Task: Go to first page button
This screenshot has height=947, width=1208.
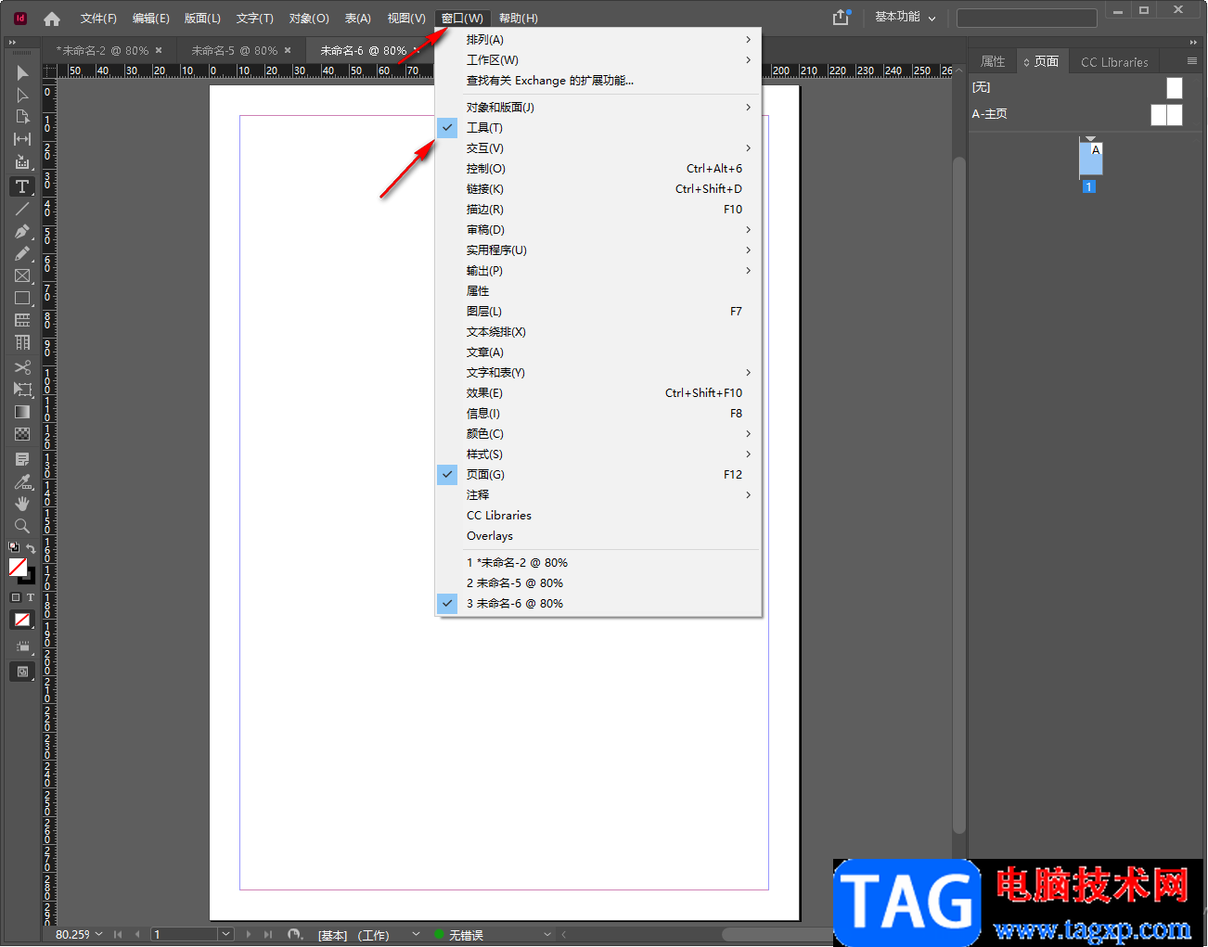Action: coord(118,935)
